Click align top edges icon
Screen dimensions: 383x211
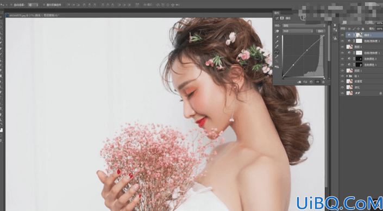click(x=68, y=5)
